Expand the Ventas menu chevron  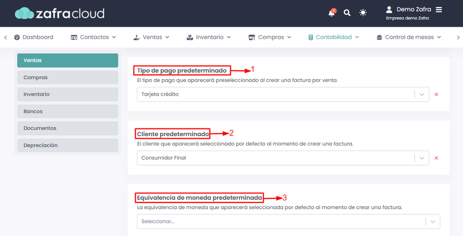167,38
